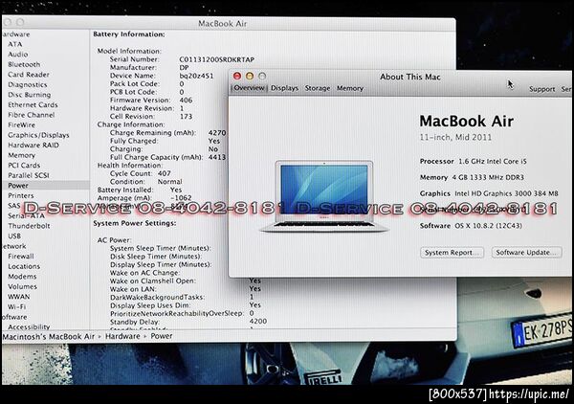Click Cell Revision value 173
Viewport: 574px width, 404px height.
(186, 117)
